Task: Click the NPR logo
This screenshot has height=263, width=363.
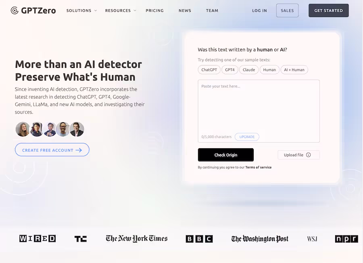Action: pyautogui.click(x=346, y=239)
